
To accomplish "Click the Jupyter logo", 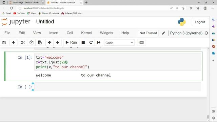I will pyautogui.click(x=16, y=22).
